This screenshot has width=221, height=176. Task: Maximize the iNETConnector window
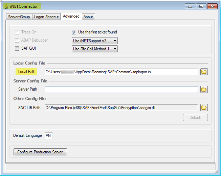201,6
